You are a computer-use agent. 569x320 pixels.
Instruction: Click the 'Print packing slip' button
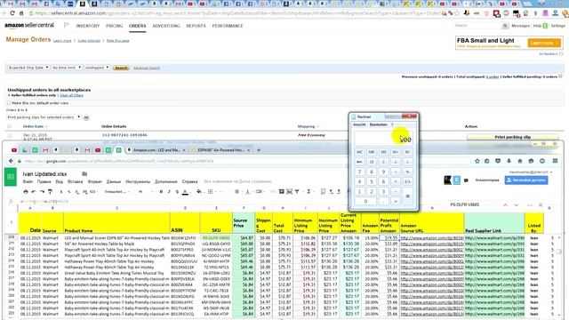click(512, 137)
